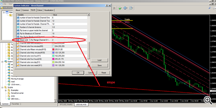Click the Variable column header
This screenshot has height=108, width=216.
point(34,15)
